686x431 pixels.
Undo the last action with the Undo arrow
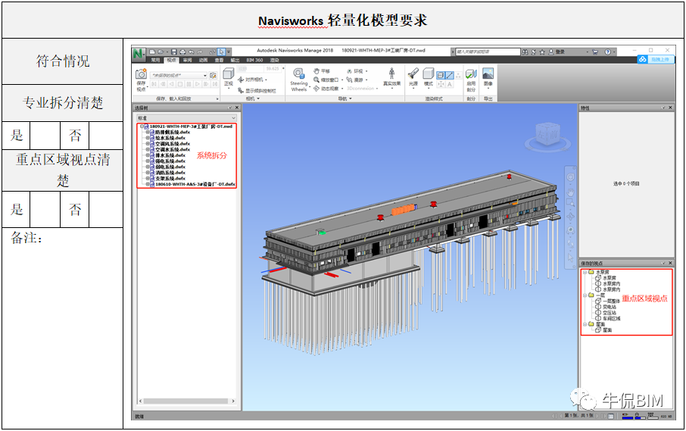pos(192,52)
